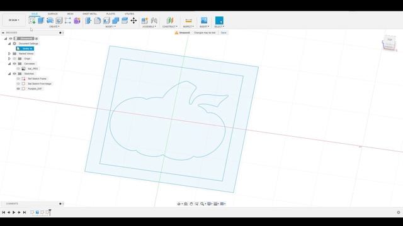Select the Construct Offset Plane tool

(x=170, y=21)
